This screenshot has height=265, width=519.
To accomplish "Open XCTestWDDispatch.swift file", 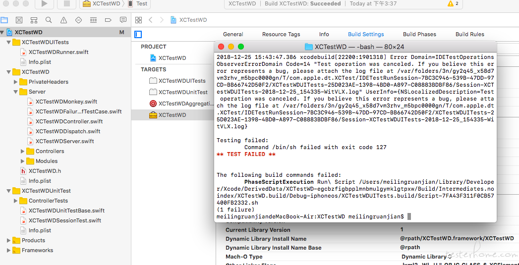I will click(68, 131).
